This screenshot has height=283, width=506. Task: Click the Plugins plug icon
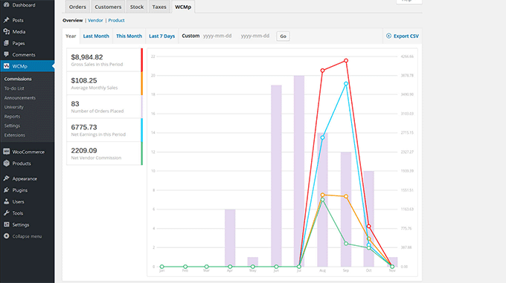7,190
